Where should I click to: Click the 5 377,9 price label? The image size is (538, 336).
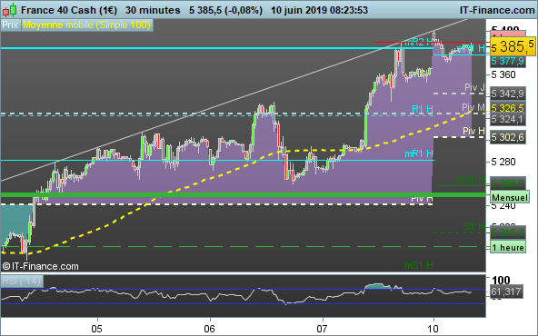tap(508, 62)
